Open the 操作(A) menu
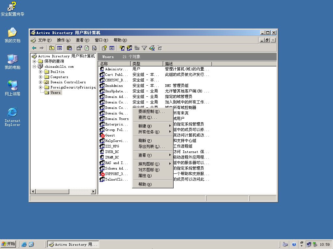The height and width of the screenshot is (249, 333). coord(63,40)
